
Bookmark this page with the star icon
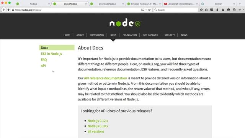[x=201, y=10]
